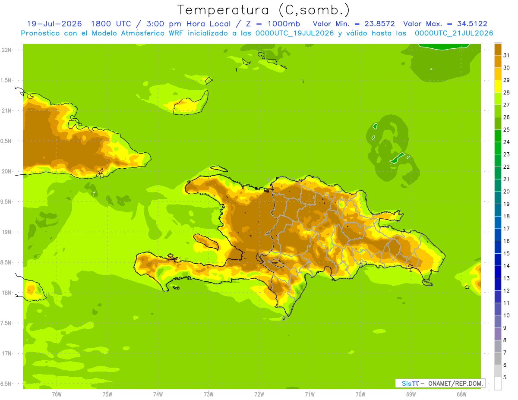The image size is (518, 400).
Task: Click the '5' legend label
Action: (x=505, y=377)
